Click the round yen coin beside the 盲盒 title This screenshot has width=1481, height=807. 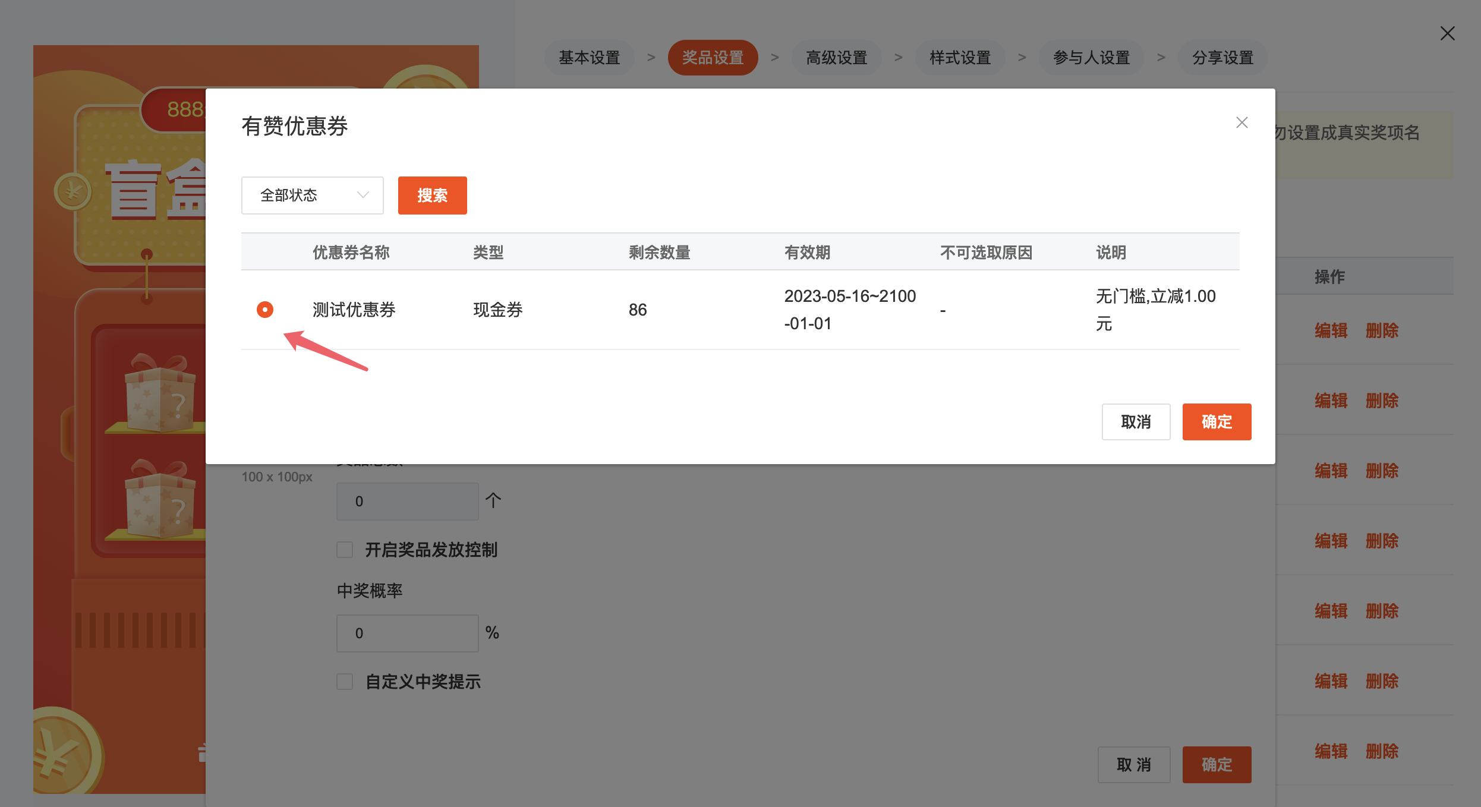tap(73, 191)
